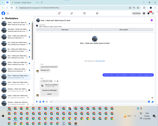The height and width of the screenshot is (126, 158).
Task: Open the Samantha conversation
Action: coord(16,30)
